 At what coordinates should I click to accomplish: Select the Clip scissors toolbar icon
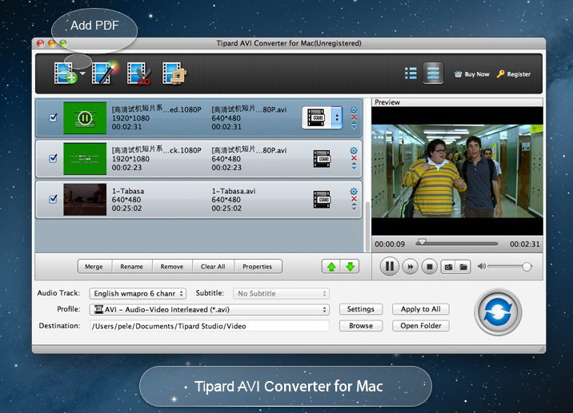tap(139, 73)
